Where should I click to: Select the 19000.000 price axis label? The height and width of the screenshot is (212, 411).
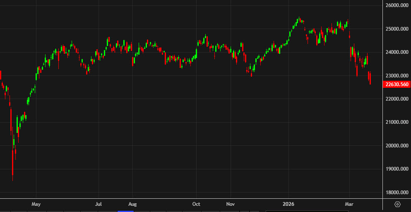pos(397,169)
